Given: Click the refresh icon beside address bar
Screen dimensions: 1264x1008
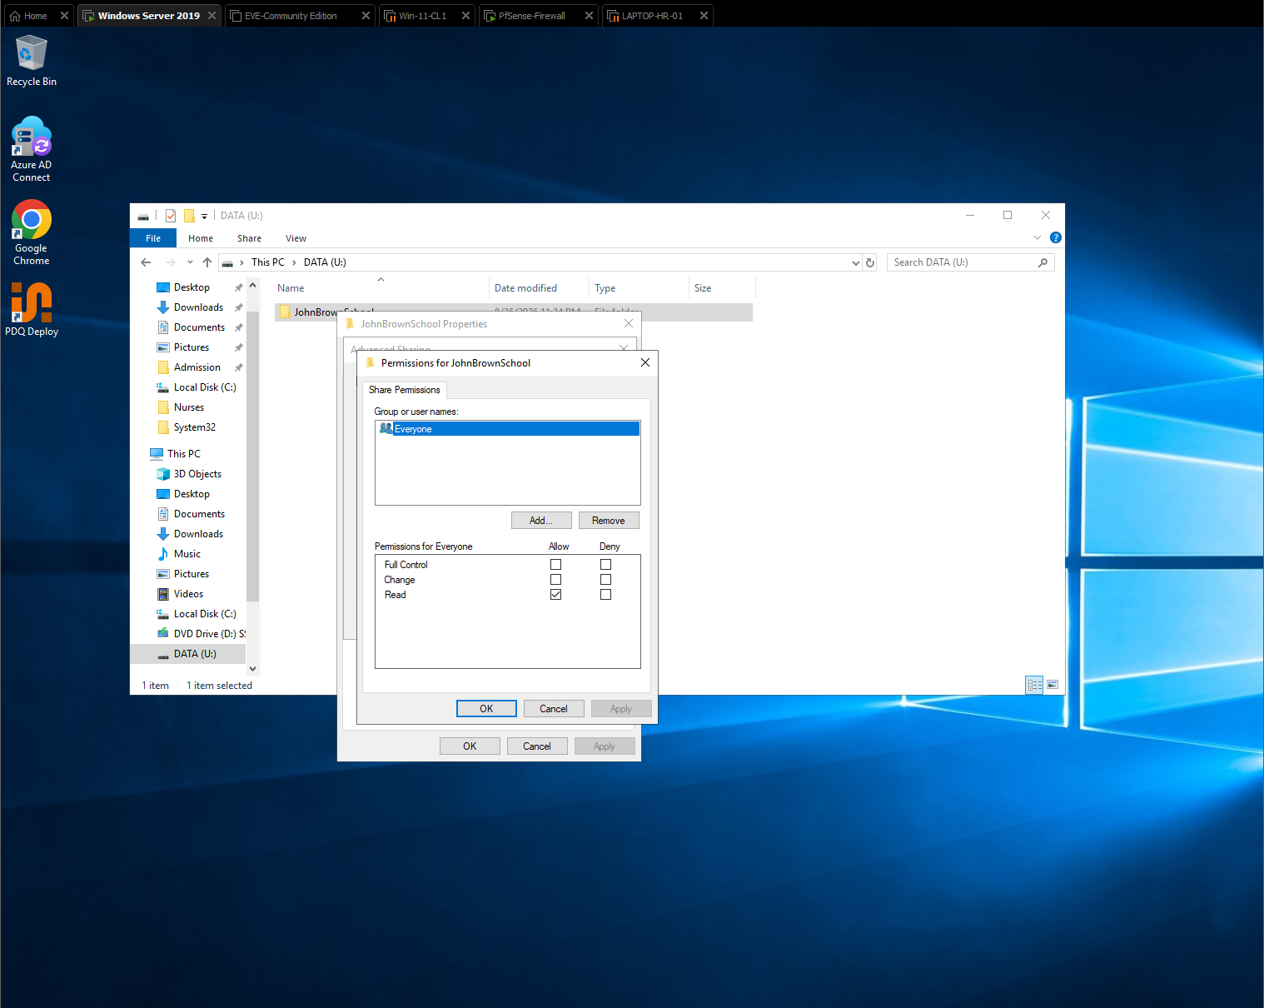Looking at the screenshot, I should (x=870, y=262).
